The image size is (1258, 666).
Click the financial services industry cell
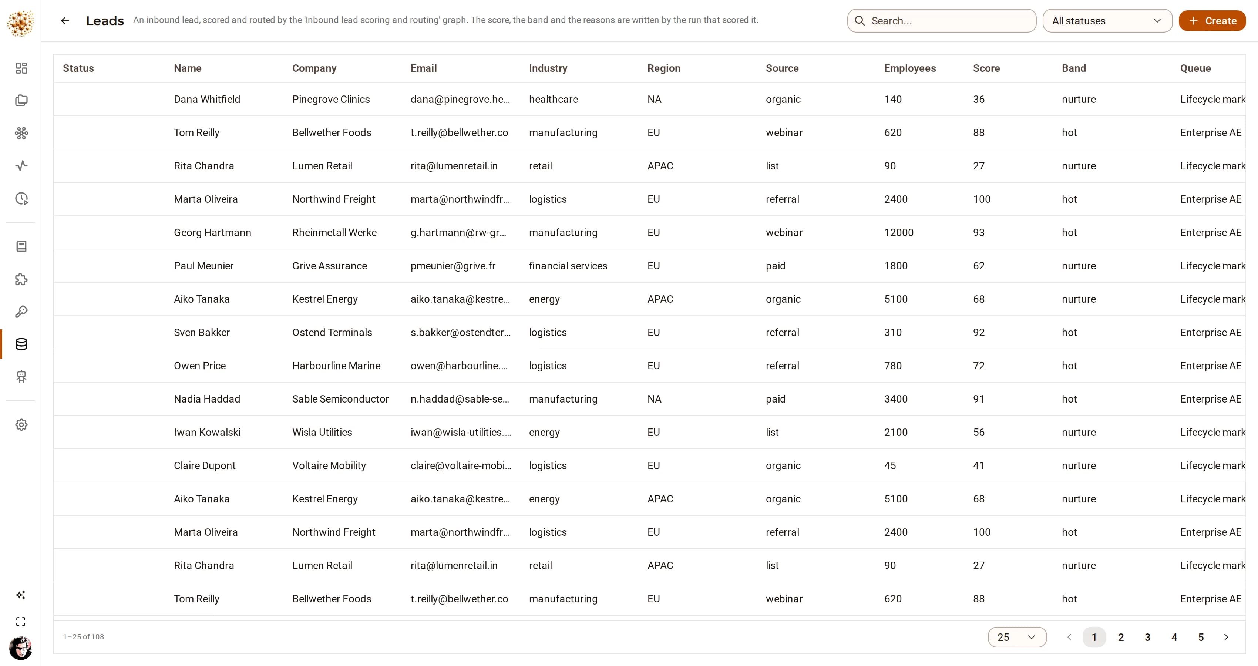tap(568, 266)
